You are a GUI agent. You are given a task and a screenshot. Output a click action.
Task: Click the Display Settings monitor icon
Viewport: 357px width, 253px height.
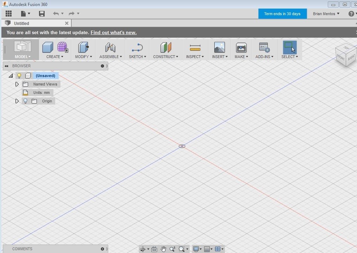(x=196, y=249)
